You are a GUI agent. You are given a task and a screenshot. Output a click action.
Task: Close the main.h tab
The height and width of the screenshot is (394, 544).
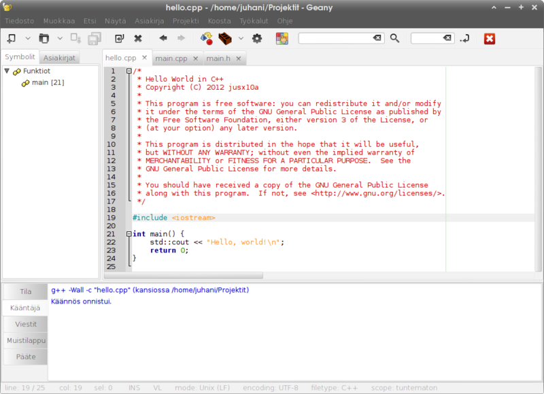238,59
